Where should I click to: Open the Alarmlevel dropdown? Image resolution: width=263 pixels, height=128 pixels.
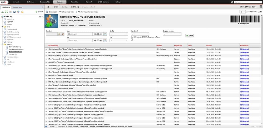pos(140,34)
